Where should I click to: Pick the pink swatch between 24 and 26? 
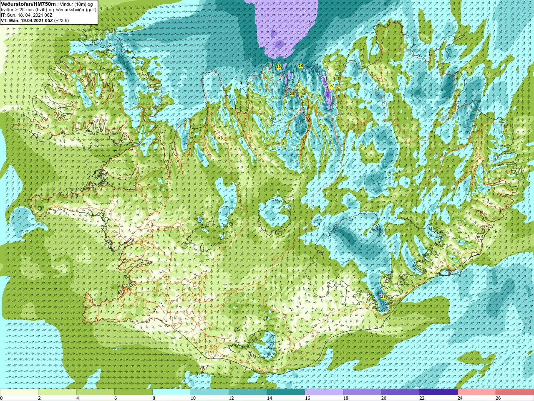(476, 392)
